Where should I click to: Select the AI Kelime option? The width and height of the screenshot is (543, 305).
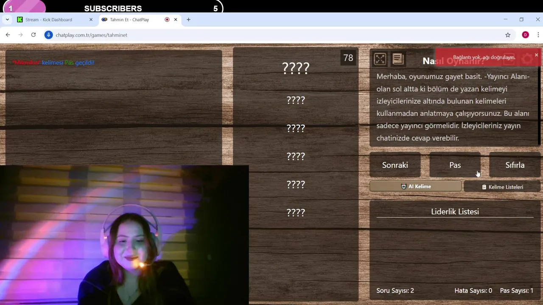pyautogui.click(x=415, y=186)
